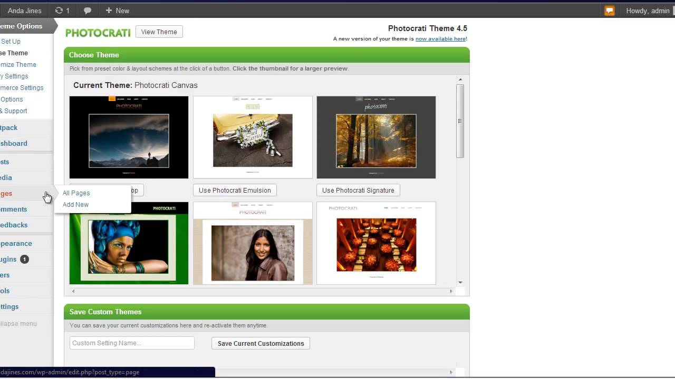This screenshot has width=675, height=379.
Task: Click the Photocrati logo
Action: 98,33
